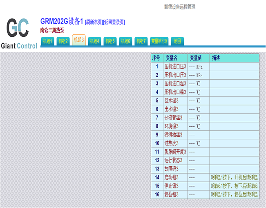Image resolution: width=266 pixels, height=208 pixels.
Task: Open the 机组5 tab
Action: pyautogui.click(x=110, y=41)
